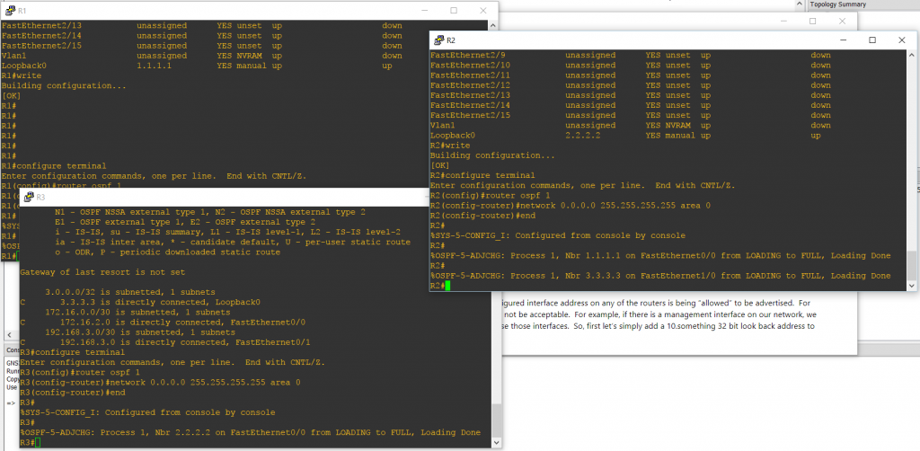Click R2 Vlan1 interface row
The width and height of the screenshot is (920, 451).
tap(631, 126)
